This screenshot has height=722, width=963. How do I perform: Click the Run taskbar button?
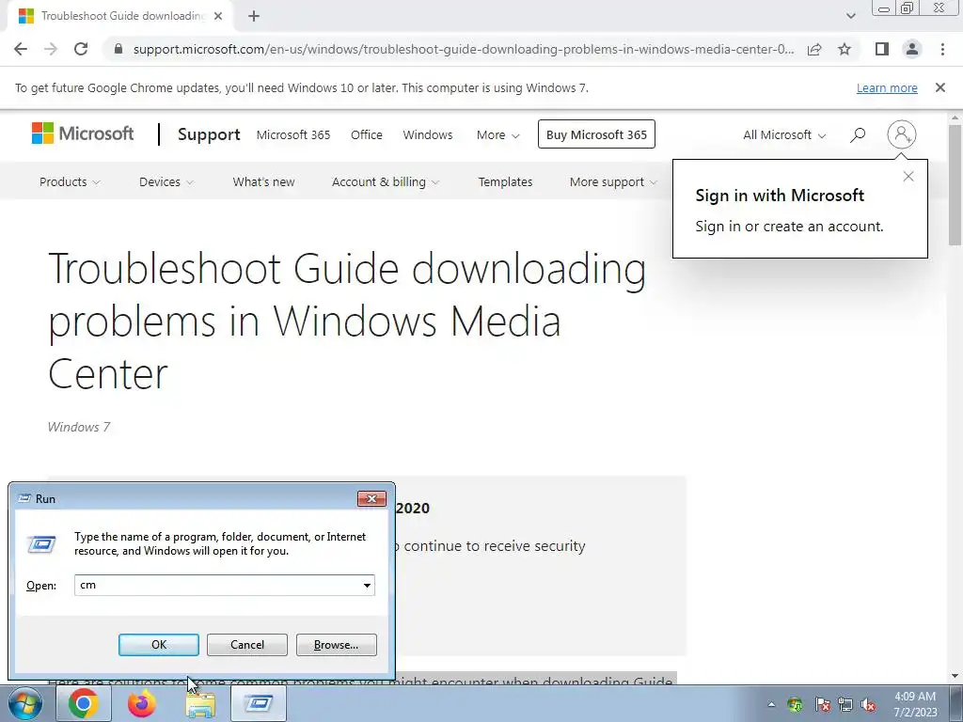(259, 703)
